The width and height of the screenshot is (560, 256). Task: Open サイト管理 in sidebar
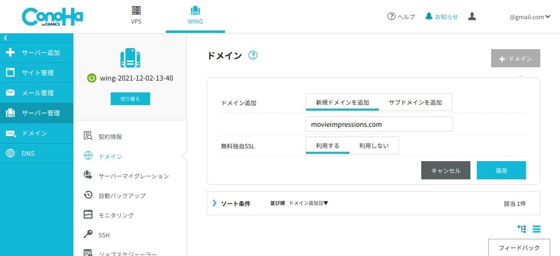pyautogui.click(x=36, y=73)
